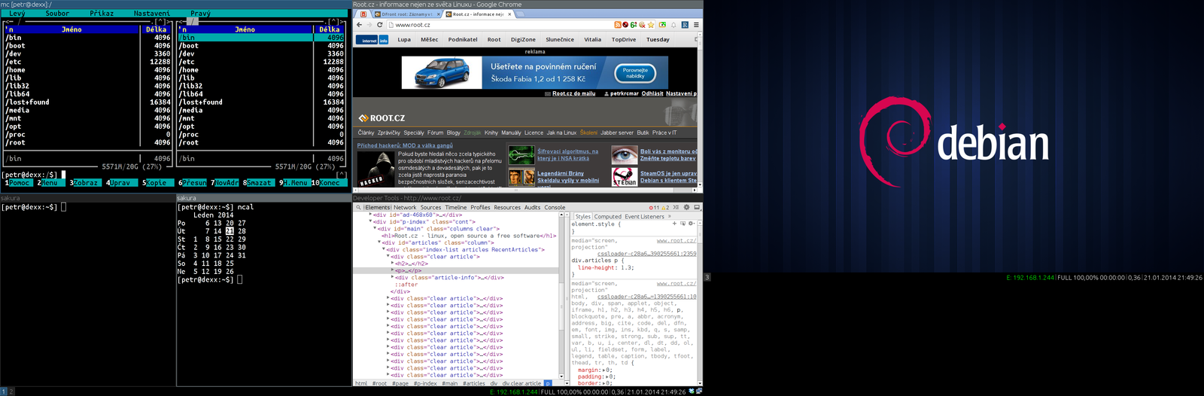Switch to workspace 2 in bottom bar
The width and height of the screenshot is (1204, 396).
(x=11, y=391)
